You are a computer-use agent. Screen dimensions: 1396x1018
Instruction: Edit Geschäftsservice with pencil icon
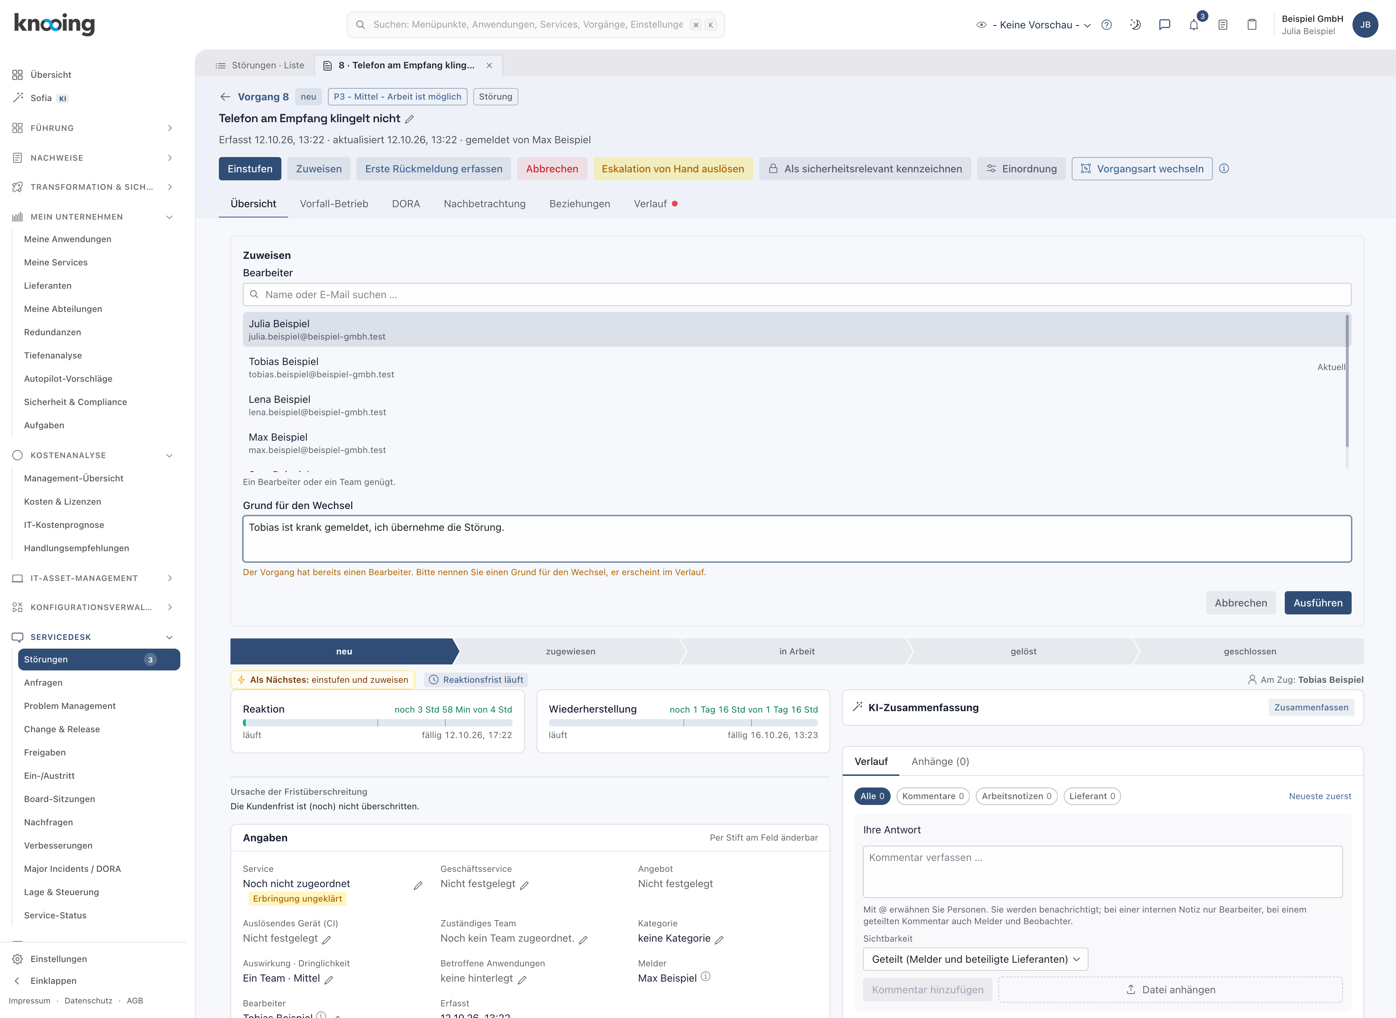tap(524, 886)
